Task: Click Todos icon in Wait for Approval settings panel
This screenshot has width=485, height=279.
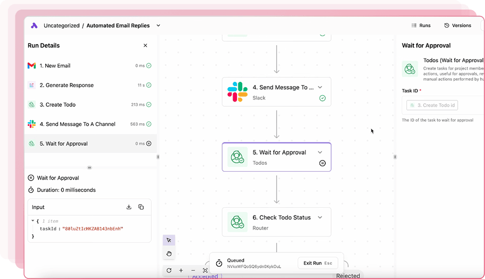Action: click(410, 69)
